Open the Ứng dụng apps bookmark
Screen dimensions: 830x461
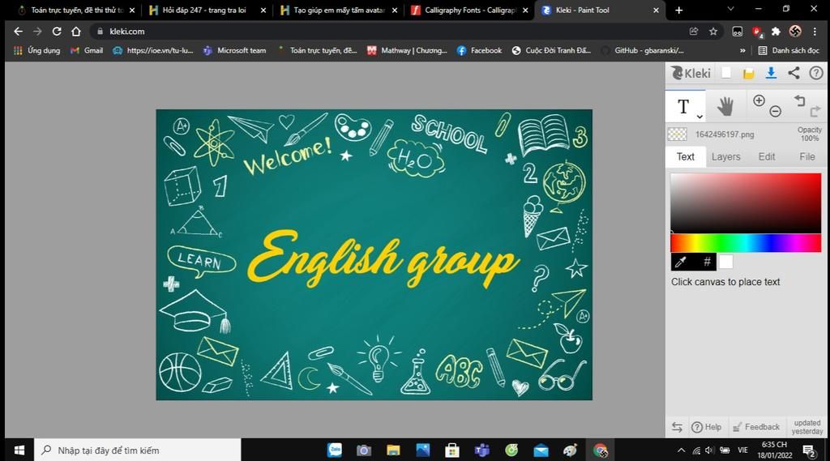tap(36, 50)
